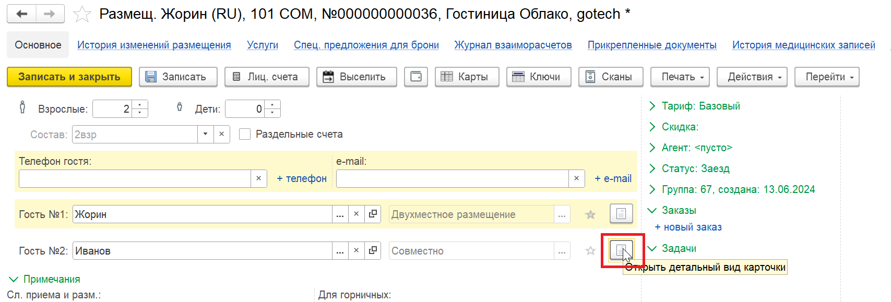Open Прикрепленные документы tab

tap(652, 45)
